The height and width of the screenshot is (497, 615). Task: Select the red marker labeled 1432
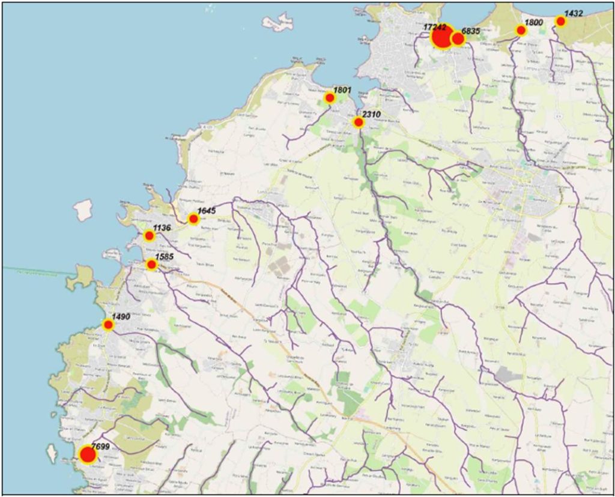coord(561,21)
